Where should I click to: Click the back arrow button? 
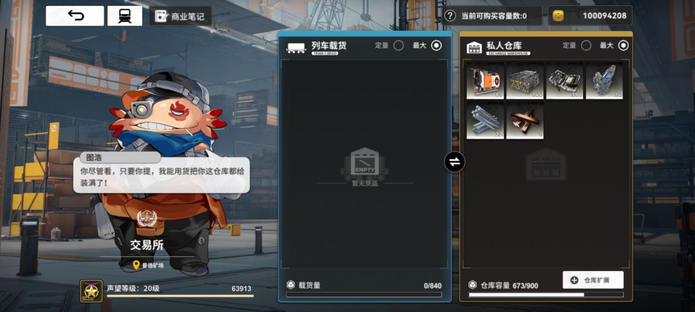click(x=75, y=16)
